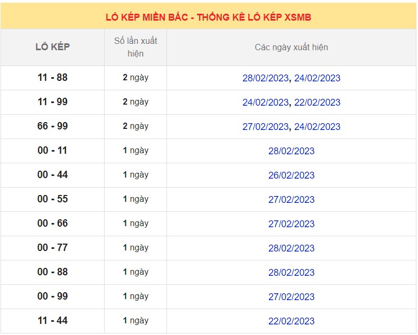418x335 pixels.
Task: Select 24/02/2023 in the 66 - 99 row
Action: coord(317,127)
